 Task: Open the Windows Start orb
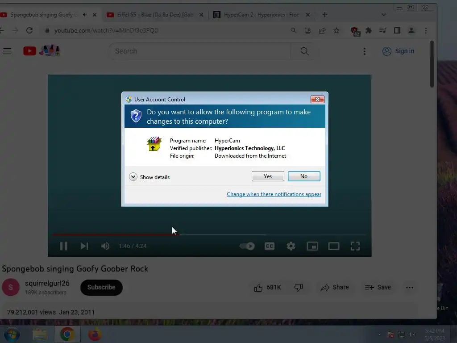tap(12, 334)
